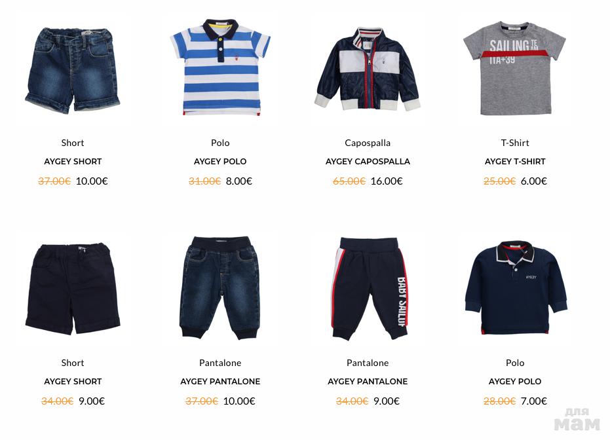
Task: Open the blue denim shorts product image
Action: click(73, 70)
